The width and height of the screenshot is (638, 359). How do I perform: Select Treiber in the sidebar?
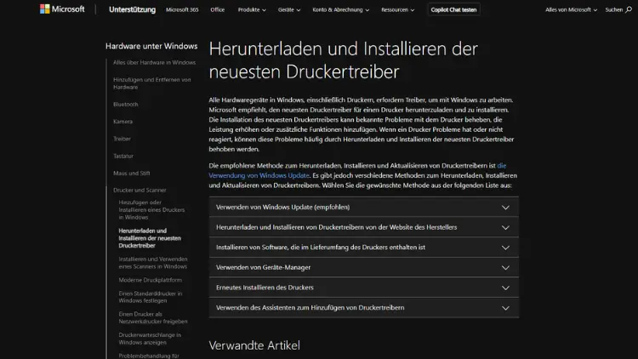click(x=122, y=139)
